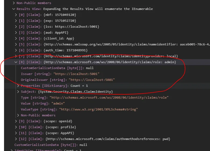Select the {scope: AppAPI} value
The width and height of the screenshot is (210, 151).
60,133
